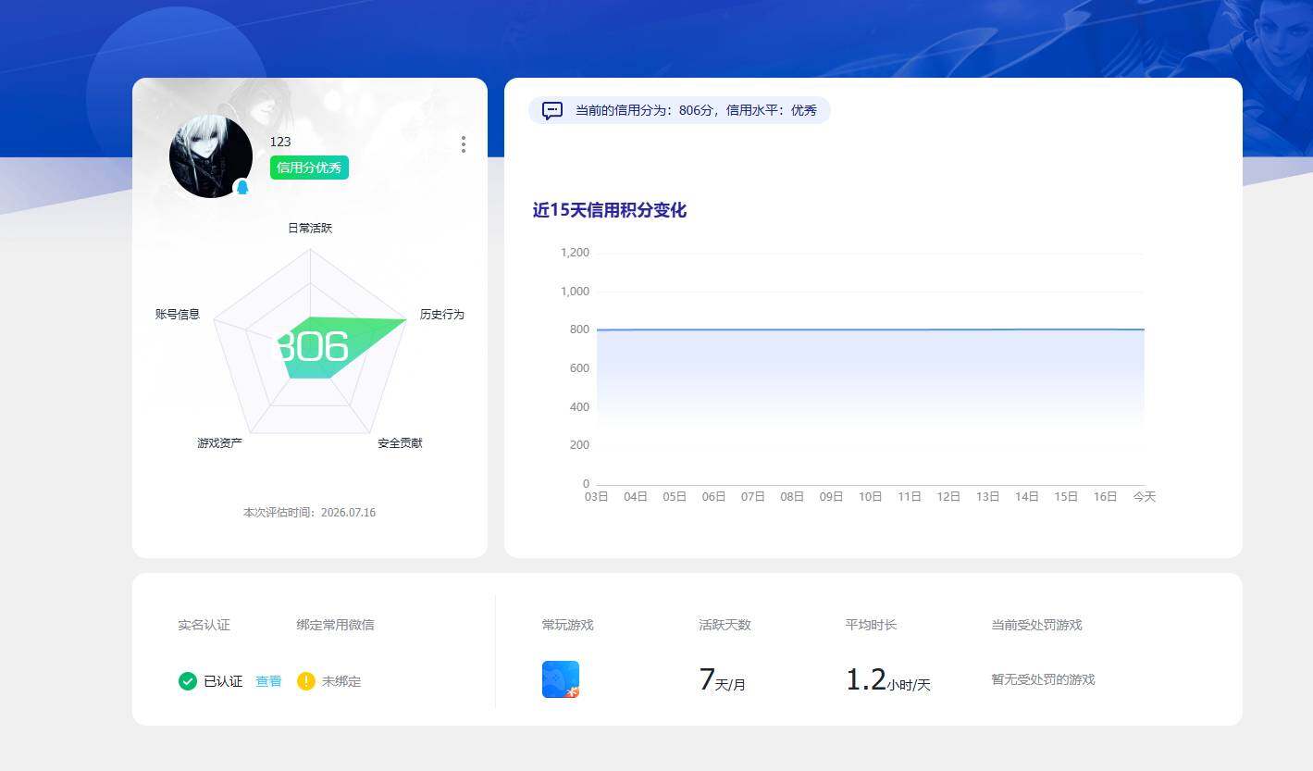Click the 查看 link next to 已认证
Image resolution: width=1313 pixels, height=771 pixels.
pyautogui.click(x=268, y=681)
